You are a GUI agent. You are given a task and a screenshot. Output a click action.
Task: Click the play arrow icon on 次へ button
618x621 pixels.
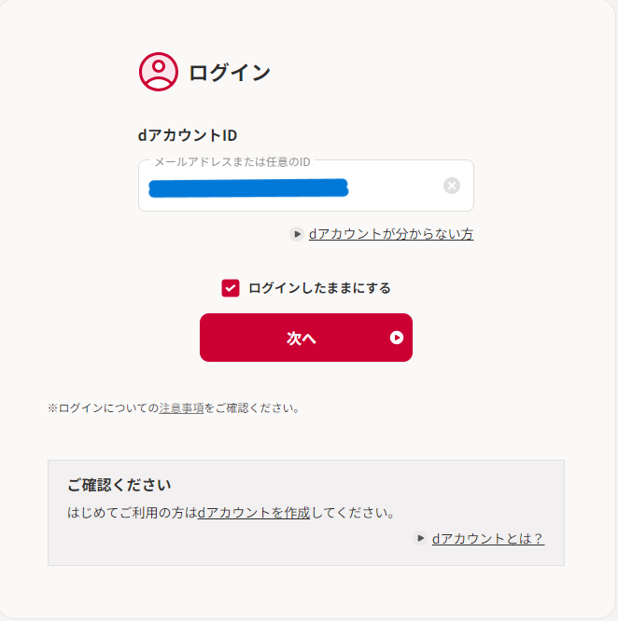397,338
